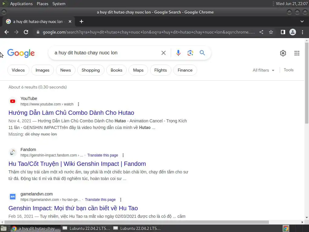Open the Google apps grid

[x=297, y=53]
